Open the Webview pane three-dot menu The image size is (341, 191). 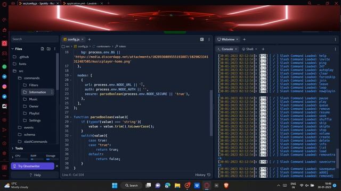pos(335,39)
